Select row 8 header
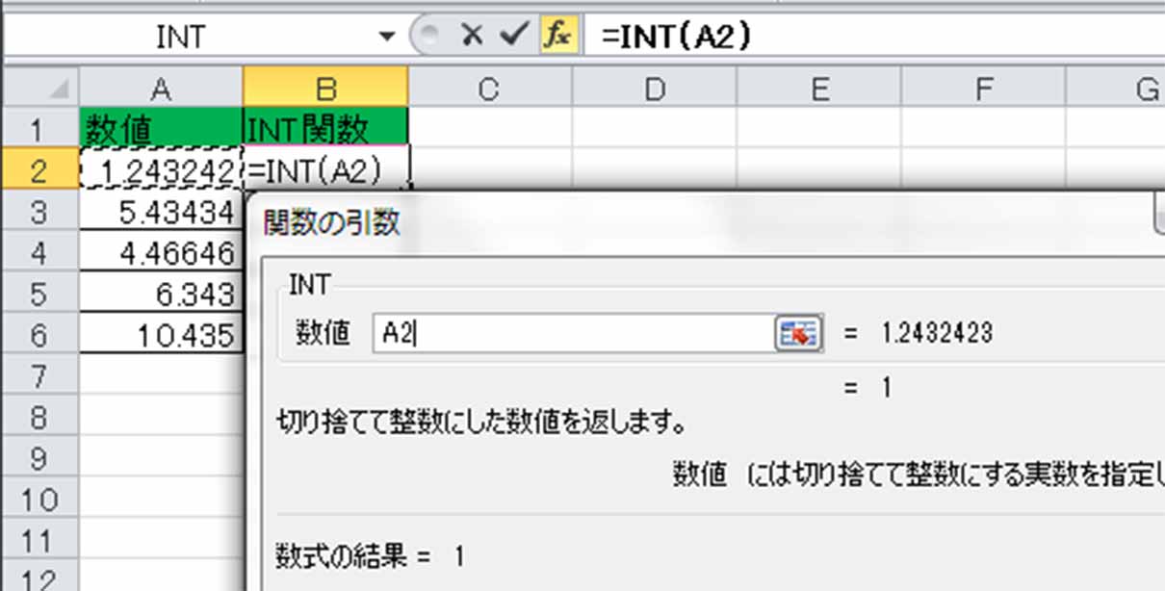The image size is (1165, 591). (x=39, y=417)
